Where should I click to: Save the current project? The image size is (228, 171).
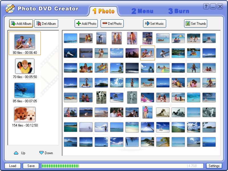coord(31,166)
